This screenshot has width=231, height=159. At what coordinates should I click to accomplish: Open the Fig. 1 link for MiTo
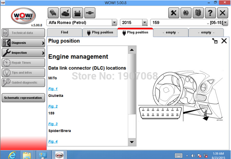[x=53, y=89]
